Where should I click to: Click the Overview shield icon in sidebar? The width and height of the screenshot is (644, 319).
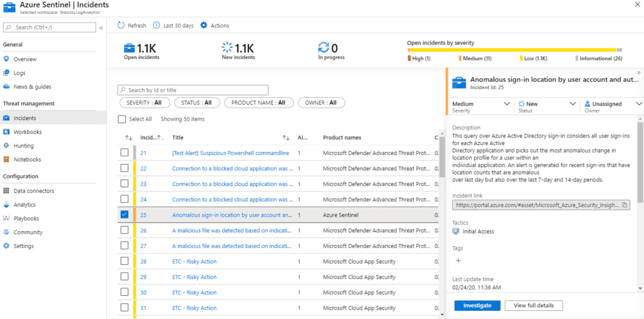tap(6, 59)
